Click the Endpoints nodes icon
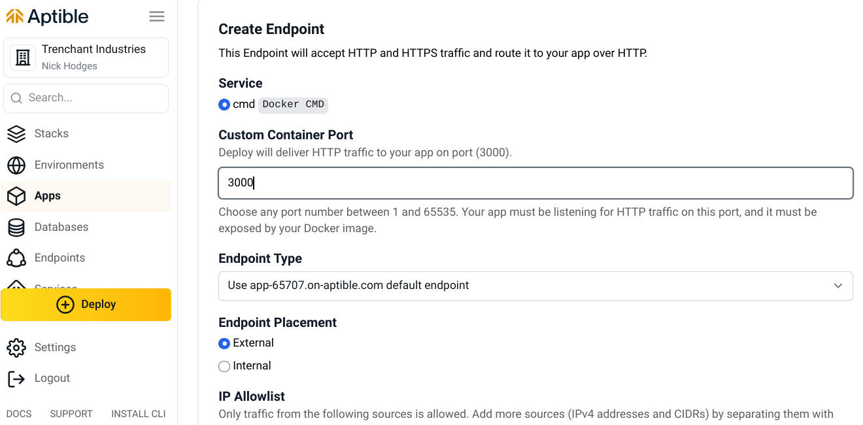 16,258
